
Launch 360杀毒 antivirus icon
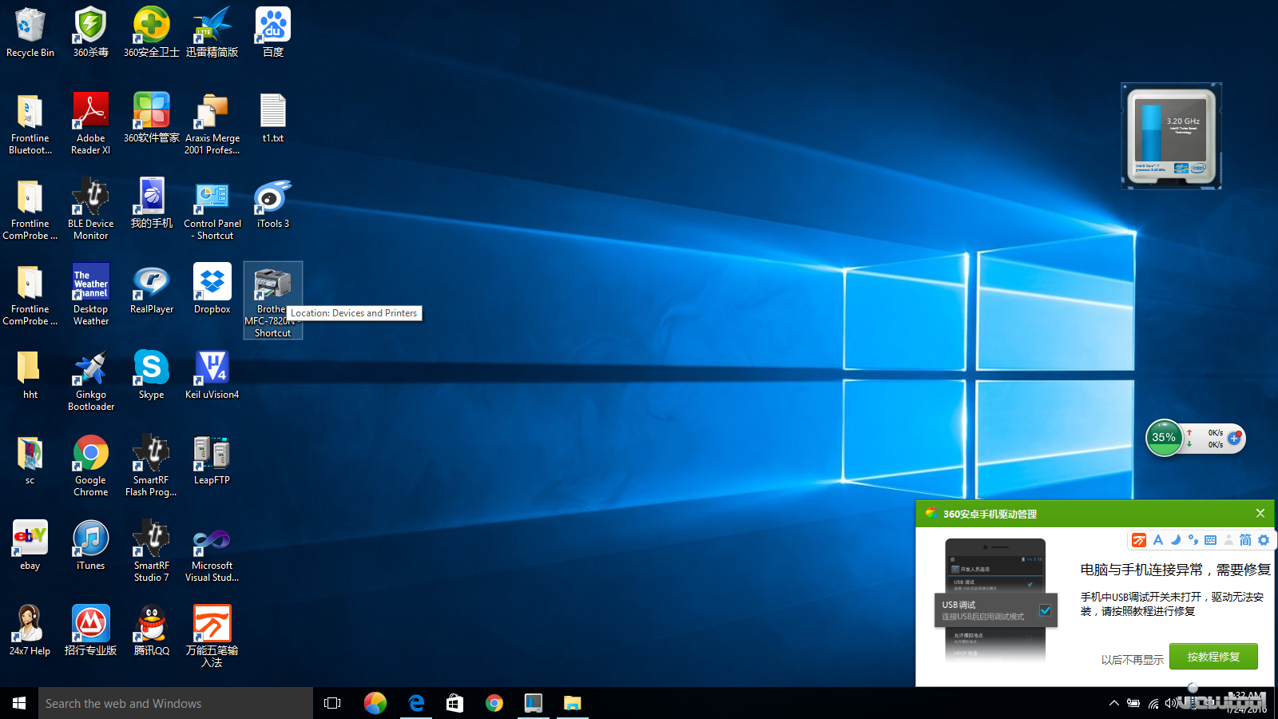tap(91, 33)
